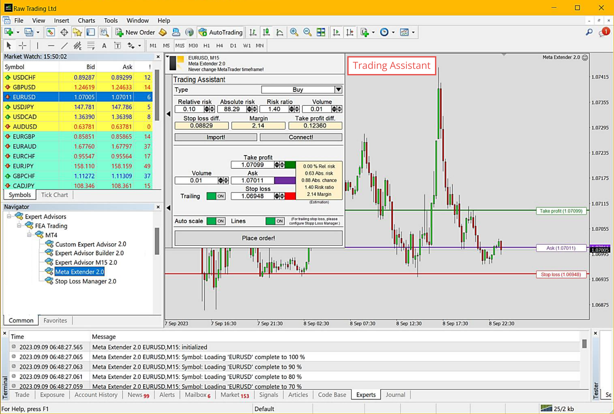Viewport: 614px width, 414px height.
Task: Select the Trendline drawing tool
Action: 64,45
